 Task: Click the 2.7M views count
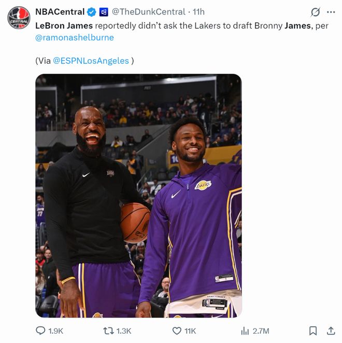(x=261, y=331)
